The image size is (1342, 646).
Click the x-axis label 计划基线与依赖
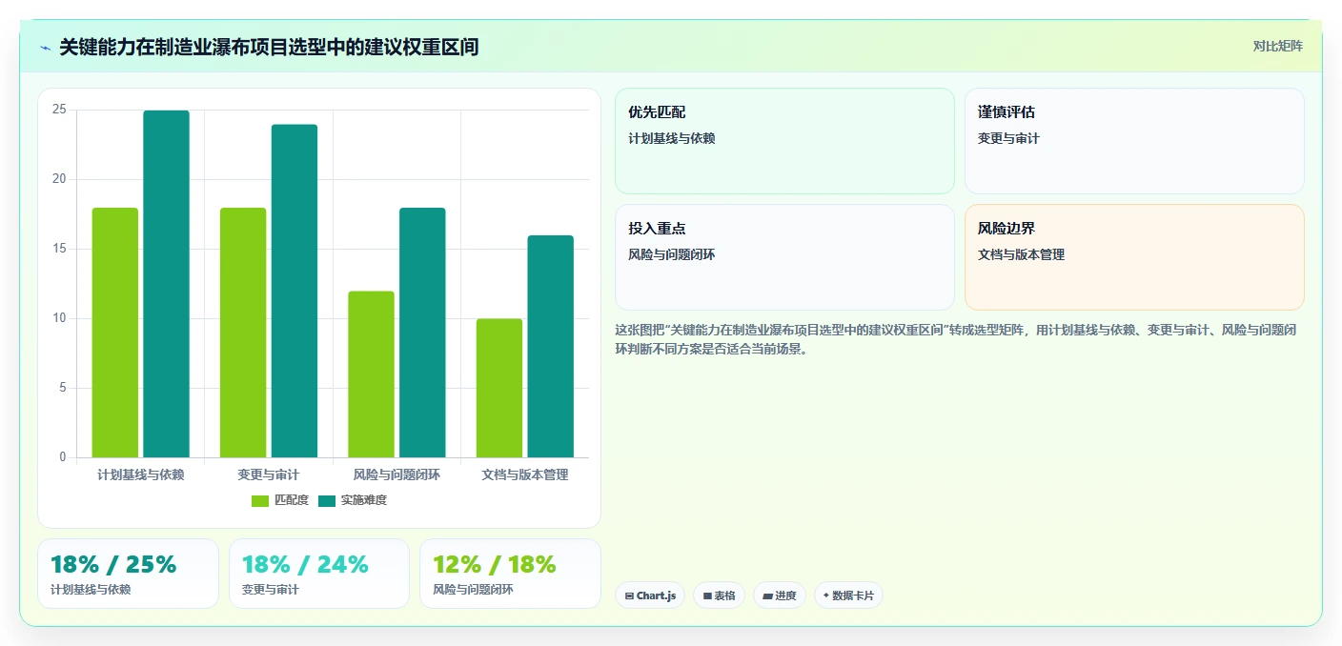pyautogui.click(x=141, y=474)
